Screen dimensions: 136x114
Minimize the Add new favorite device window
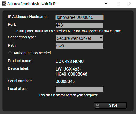[x=106, y=3]
